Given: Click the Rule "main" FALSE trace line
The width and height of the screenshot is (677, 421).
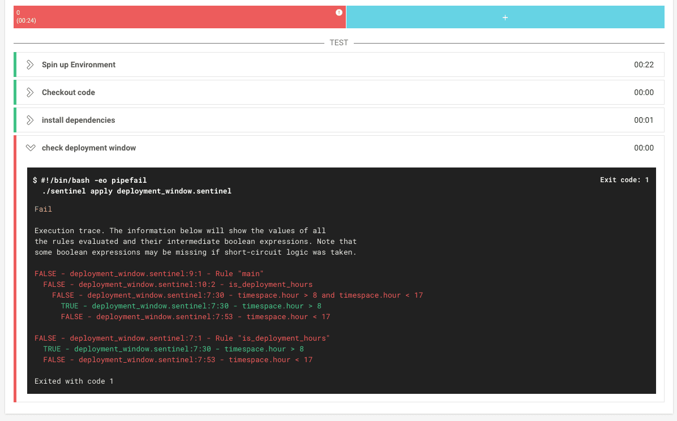Looking at the screenshot, I should (149, 273).
